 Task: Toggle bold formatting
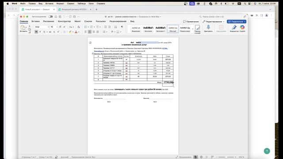coord(36,32)
